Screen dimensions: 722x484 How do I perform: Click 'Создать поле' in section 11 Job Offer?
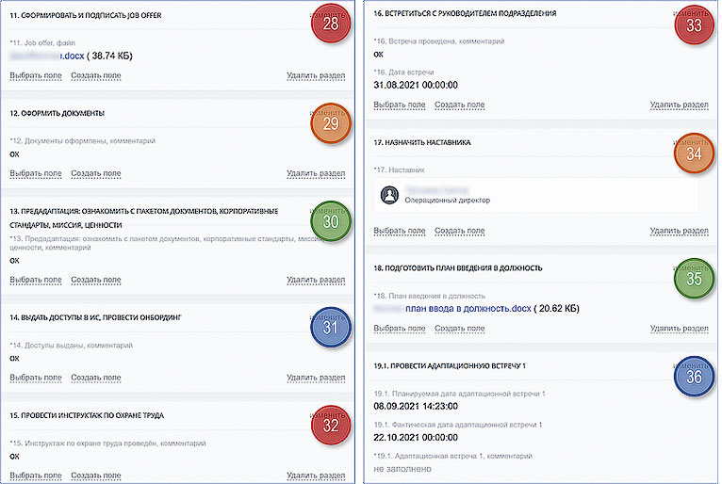pos(96,75)
